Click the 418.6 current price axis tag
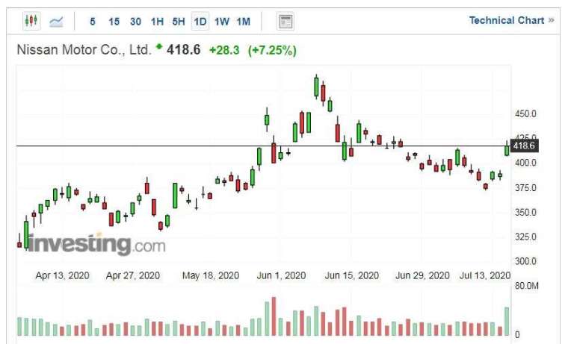 coord(524,146)
